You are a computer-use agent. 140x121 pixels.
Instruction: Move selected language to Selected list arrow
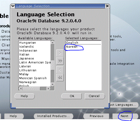[x=60, y=53]
